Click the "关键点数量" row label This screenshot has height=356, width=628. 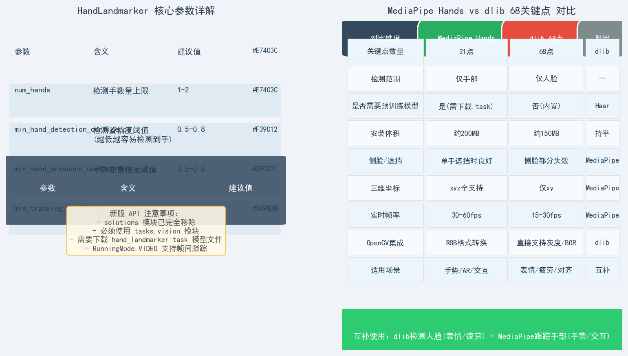[x=386, y=51]
